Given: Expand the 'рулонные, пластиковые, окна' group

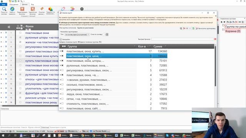Looking at the screenshot, I should [x=60, y=66].
